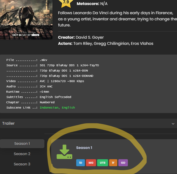Image resolution: width=177 pixels, height=174 pixels.
Task: Click the Source line ending x264-TayTO
Action: click(x=52, y=65)
